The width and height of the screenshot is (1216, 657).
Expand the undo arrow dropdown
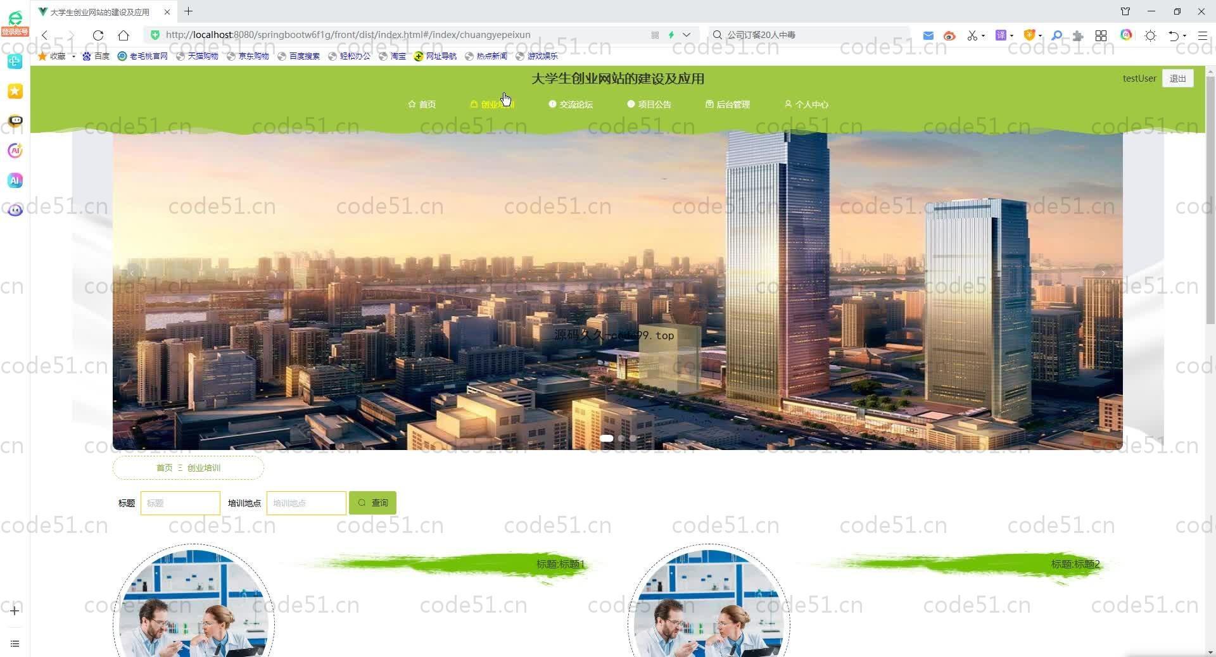(x=1184, y=35)
